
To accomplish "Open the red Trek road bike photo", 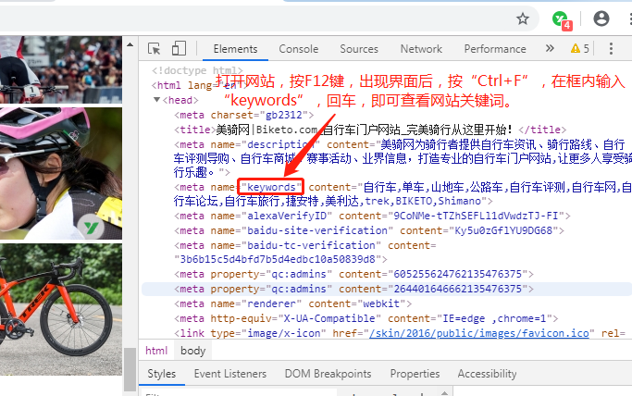I will pos(61,309).
